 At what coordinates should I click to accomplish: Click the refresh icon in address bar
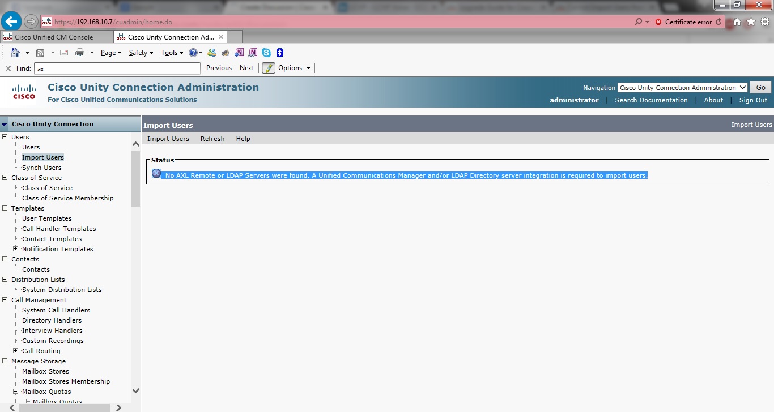tap(719, 22)
